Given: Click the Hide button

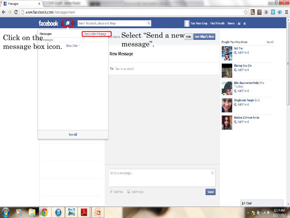Looking at the screenshot, I should [x=188, y=37].
